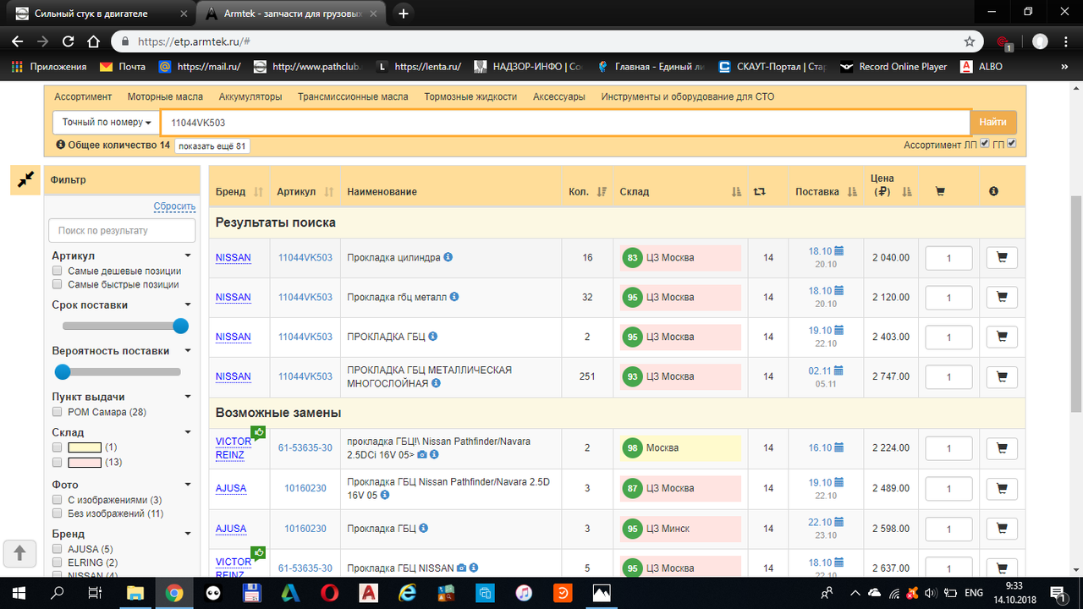Check С изображениями (3) photo filter
This screenshot has height=609, width=1083.
tap(57, 500)
